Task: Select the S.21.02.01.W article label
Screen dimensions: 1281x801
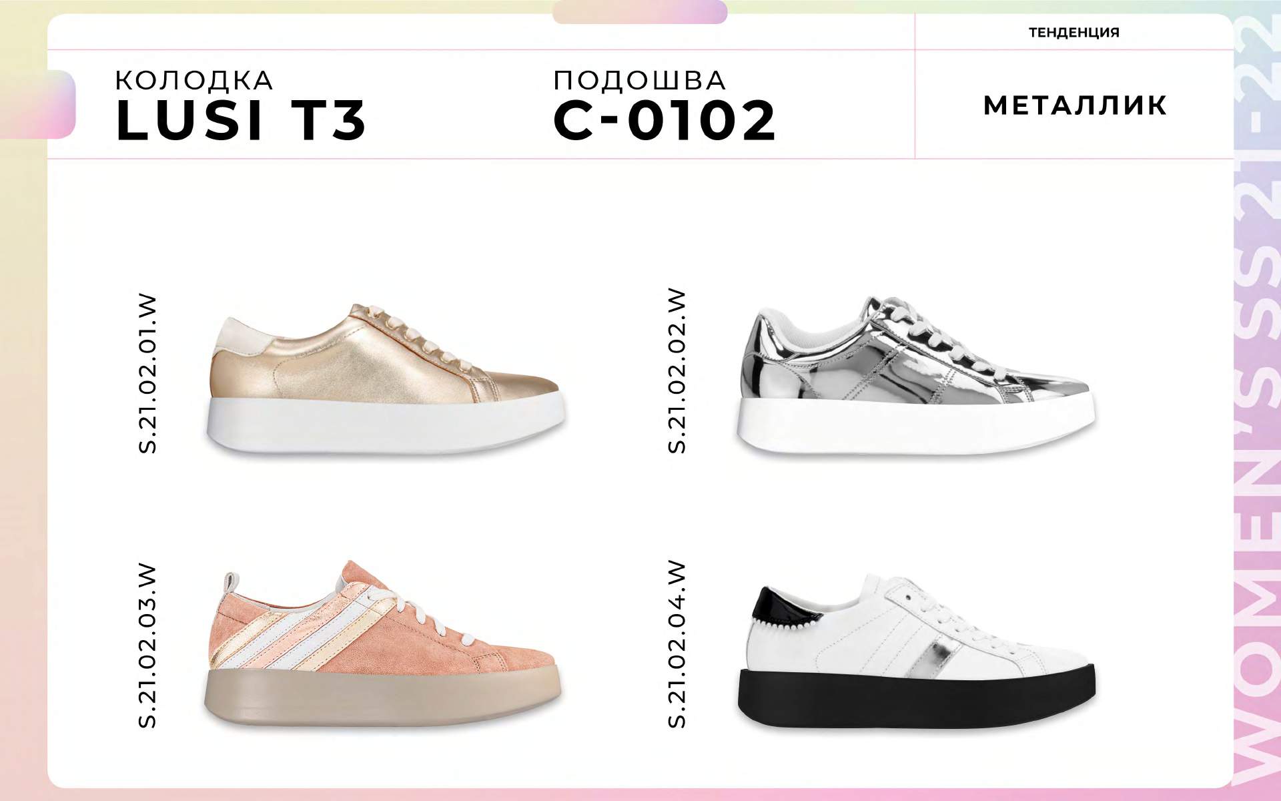Action: click(x=147, y=374)
